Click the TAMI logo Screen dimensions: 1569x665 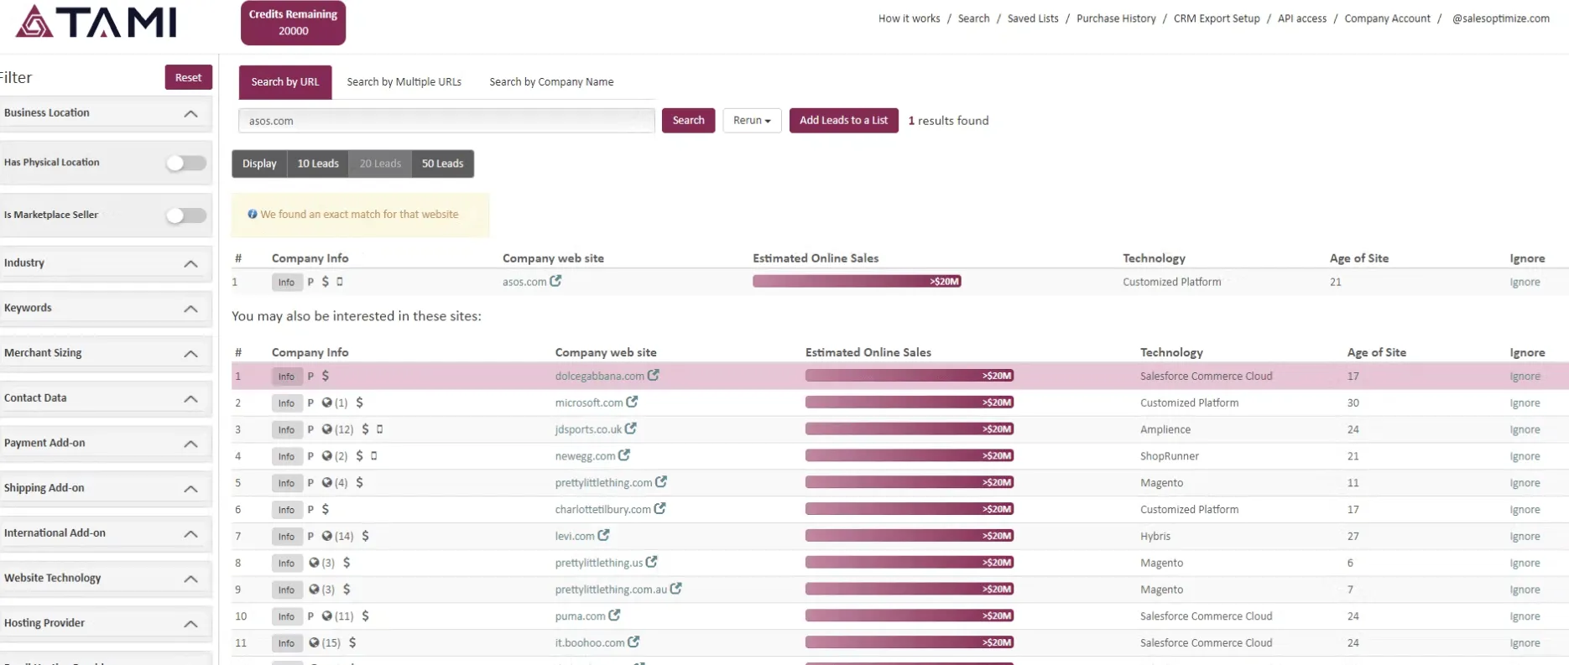click(x=96, y=22)
